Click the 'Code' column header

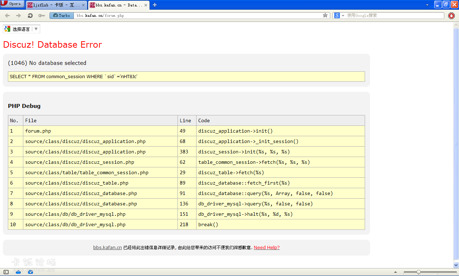coord(280,120)
